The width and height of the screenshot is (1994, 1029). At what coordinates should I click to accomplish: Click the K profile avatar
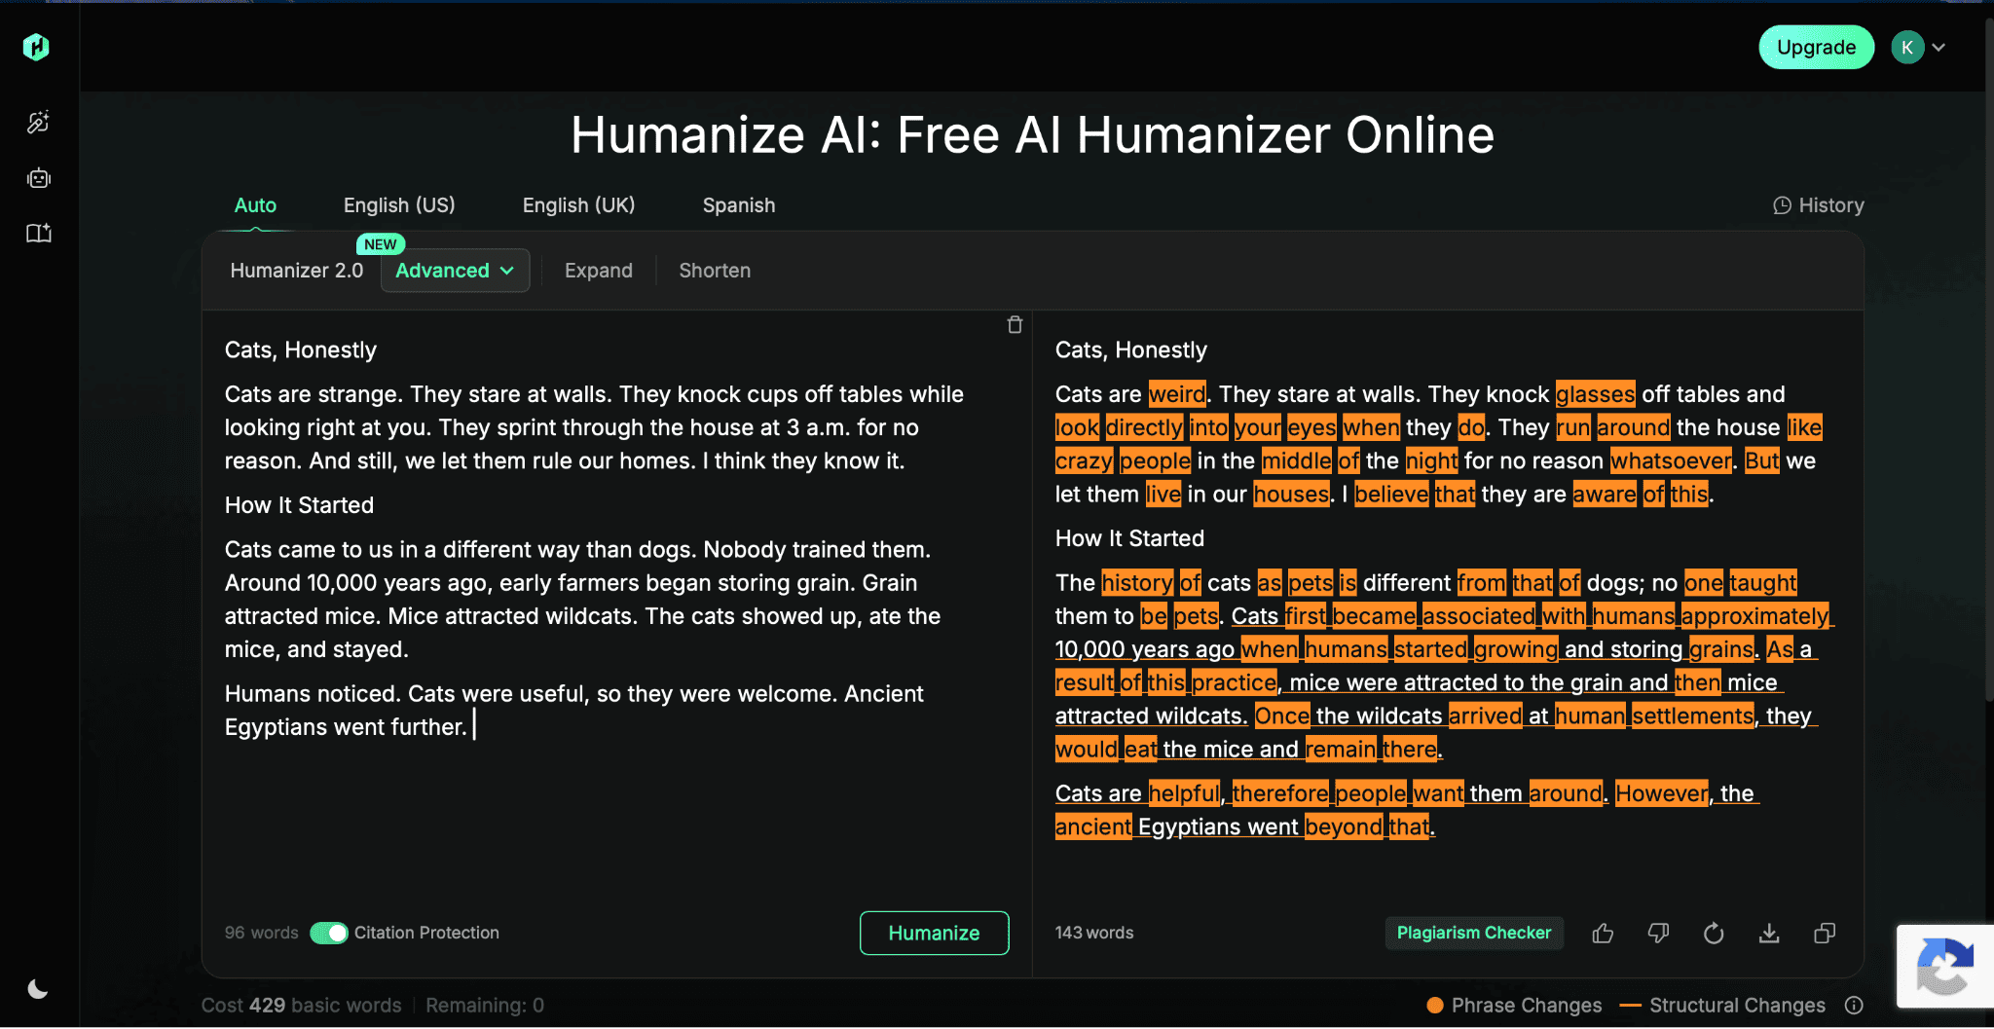click(1907, 47)
